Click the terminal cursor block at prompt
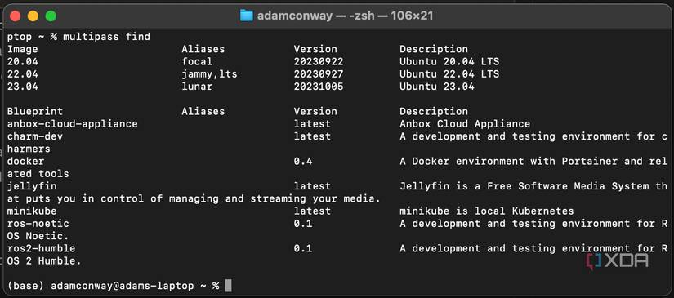This screenshot has width=674, height=298. coord(228,286)
